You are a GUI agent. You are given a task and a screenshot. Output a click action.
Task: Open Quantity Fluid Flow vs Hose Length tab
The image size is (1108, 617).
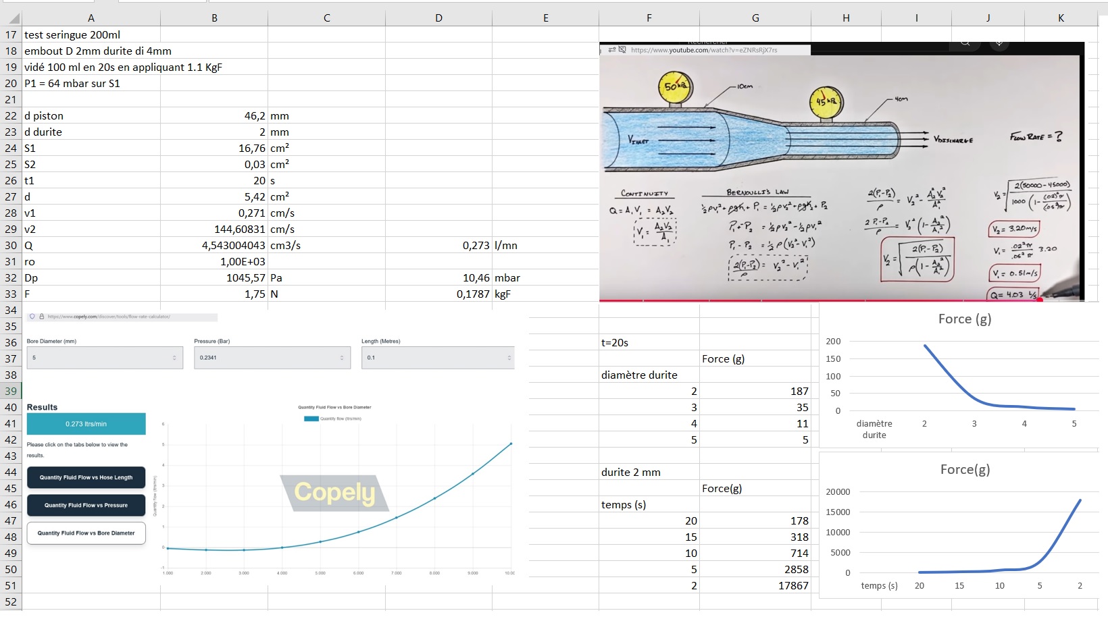[86, 477]
